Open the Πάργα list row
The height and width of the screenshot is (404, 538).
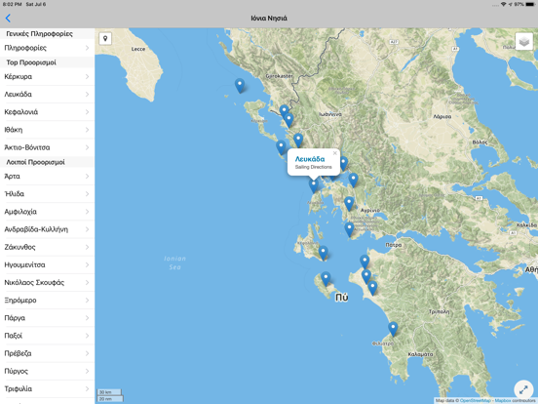(x=47, y=318)
